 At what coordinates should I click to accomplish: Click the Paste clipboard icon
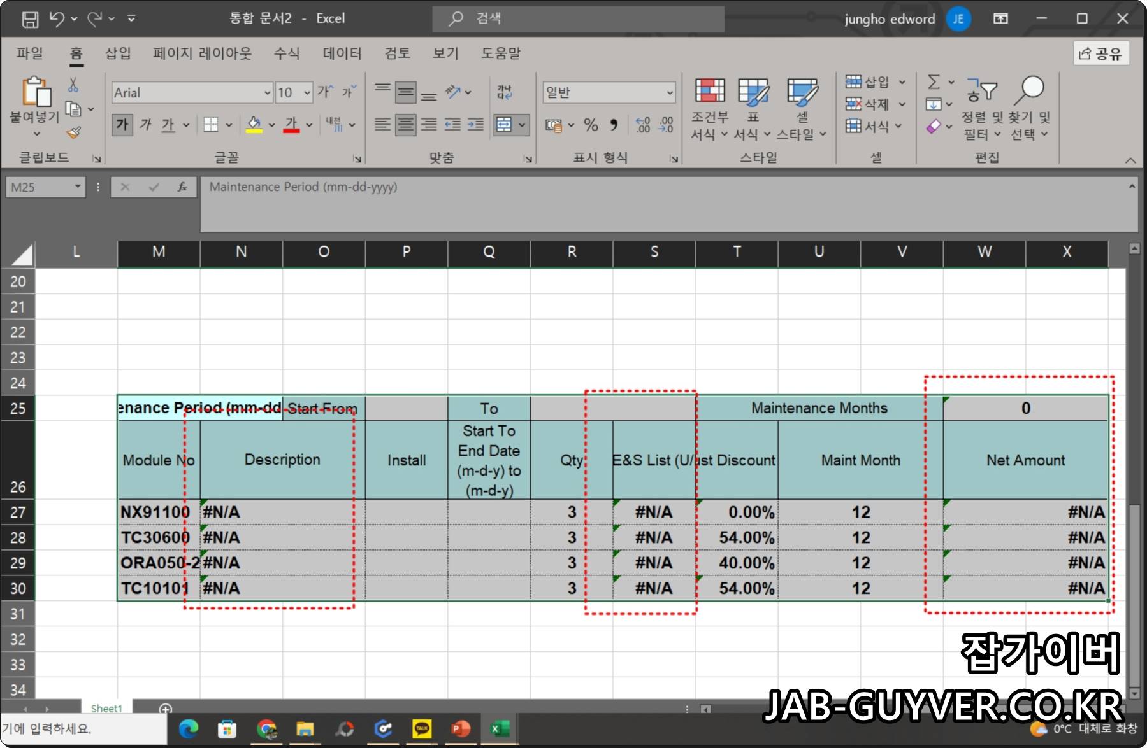(x=36, y=92)
